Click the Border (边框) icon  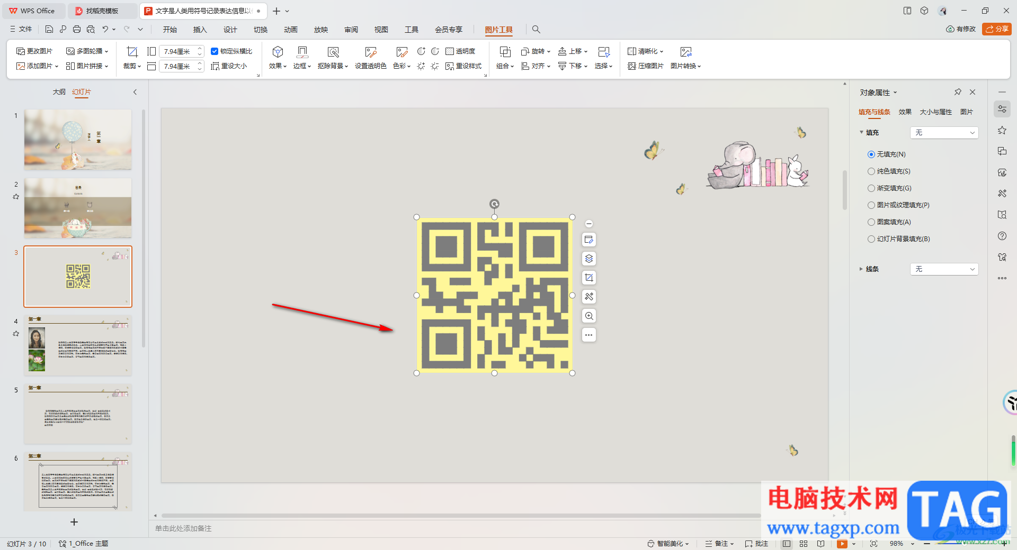(x=302, y=52)
